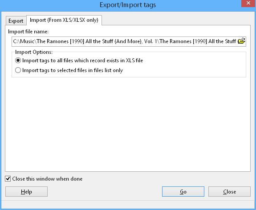
Task: Focus the Import file name path field
Action: (x=125, y=41)
